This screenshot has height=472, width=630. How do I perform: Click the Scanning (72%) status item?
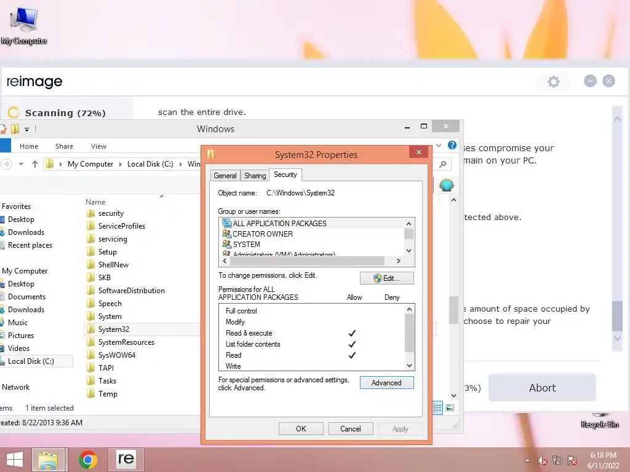65,113
